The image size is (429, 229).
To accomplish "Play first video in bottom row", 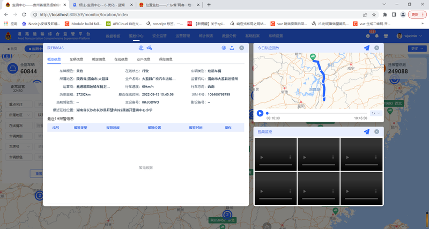I will tap(262, 191).
